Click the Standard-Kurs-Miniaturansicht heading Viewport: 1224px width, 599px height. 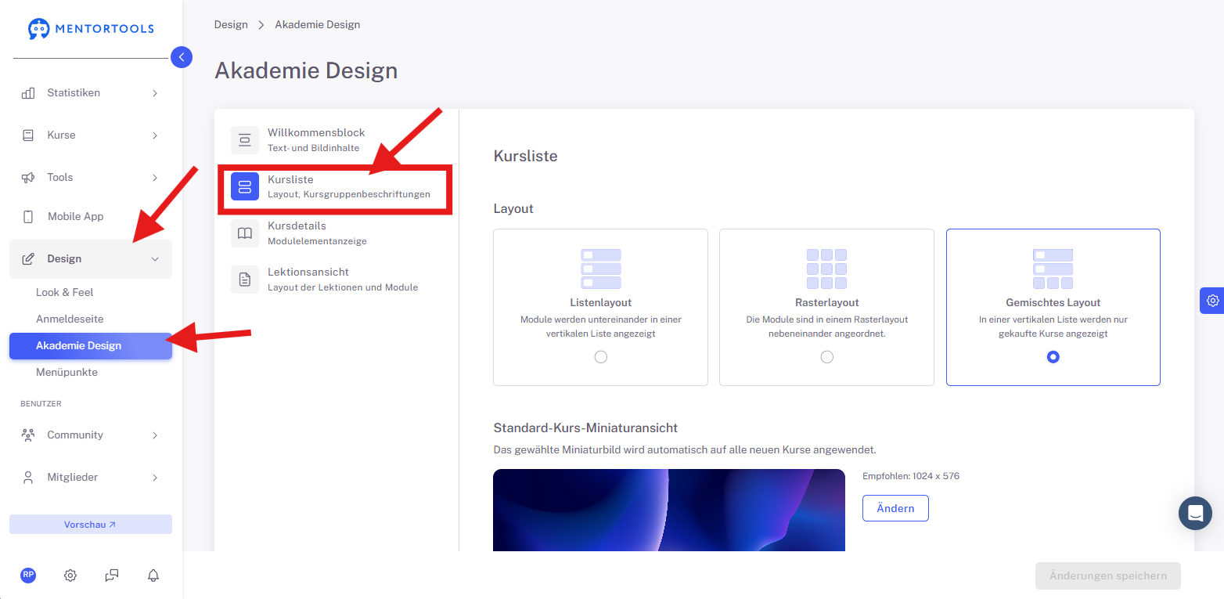coord(585,428)
